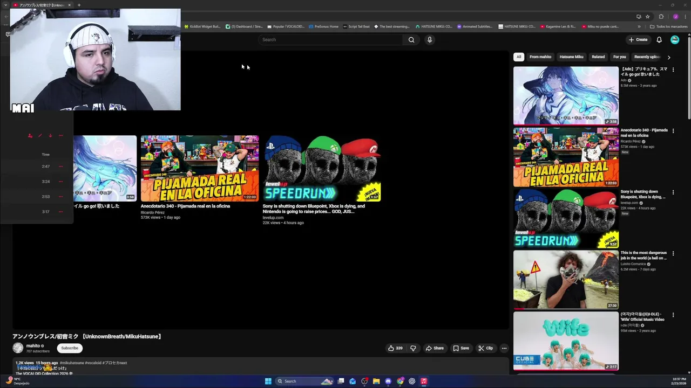Screen dimensions: 691x388
Task: Open the Chrome profile avatar in toolbar
Action: tap(675, 17)
